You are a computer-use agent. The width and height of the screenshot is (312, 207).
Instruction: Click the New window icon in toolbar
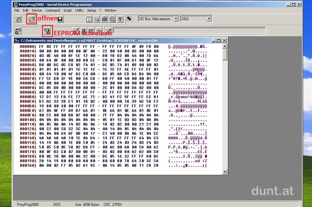click(18, 19)
